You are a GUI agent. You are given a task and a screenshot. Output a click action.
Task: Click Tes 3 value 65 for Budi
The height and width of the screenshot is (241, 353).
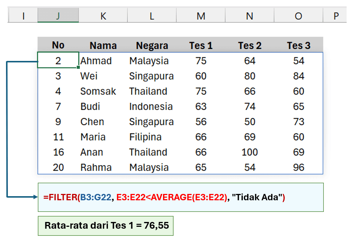[x=299, y=106]
